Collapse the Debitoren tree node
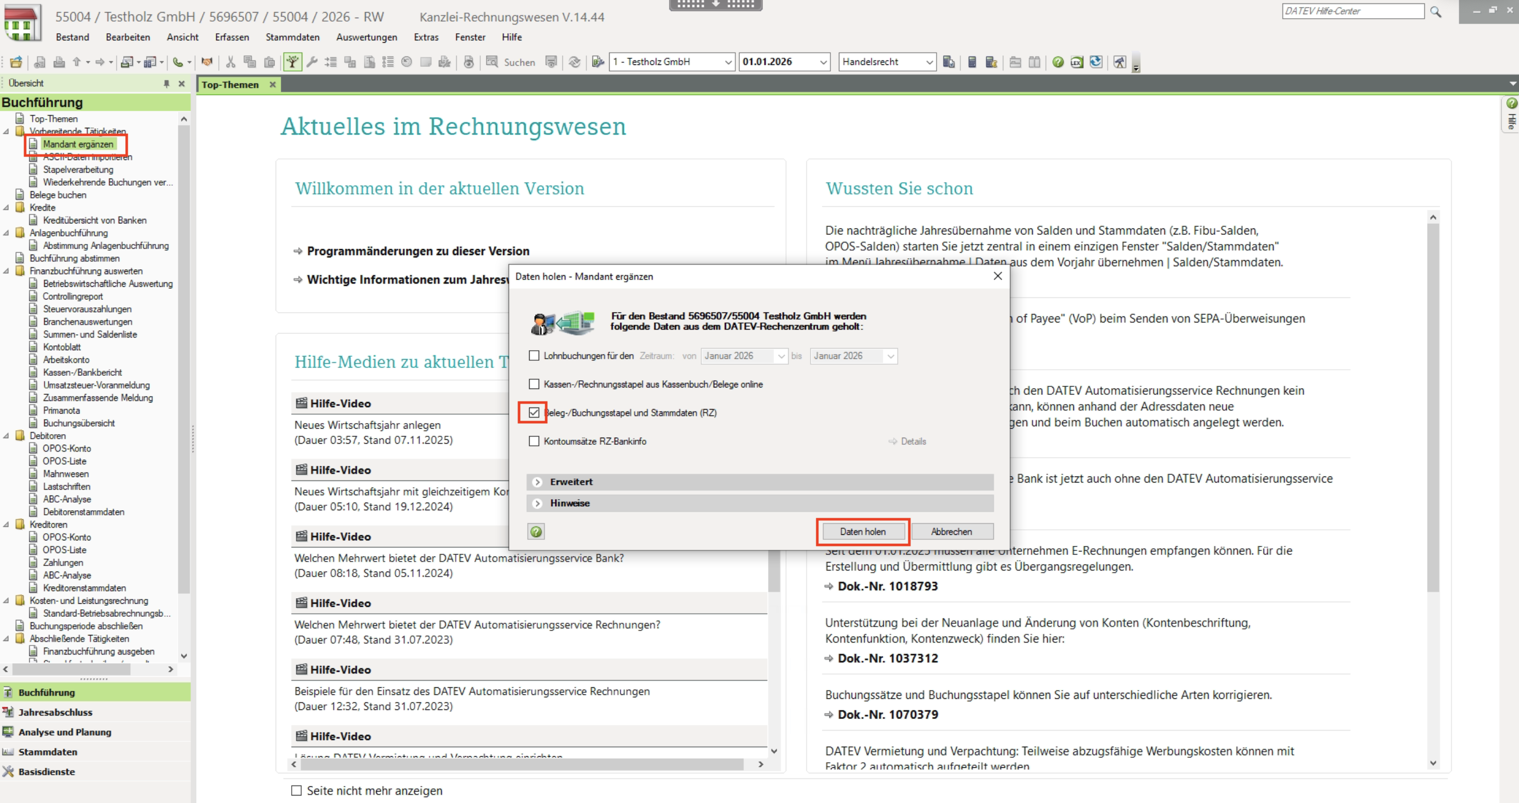 click(x=6, y=436)
